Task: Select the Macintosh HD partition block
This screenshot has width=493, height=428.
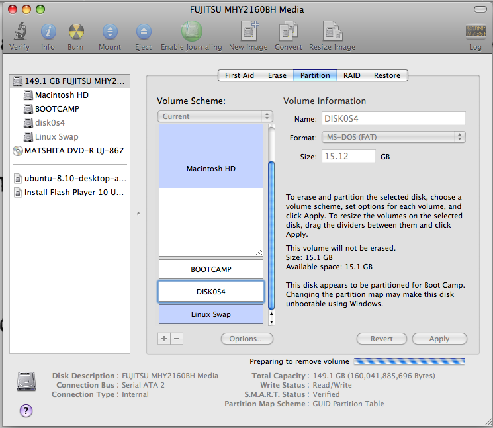Action: pos(211,190)
